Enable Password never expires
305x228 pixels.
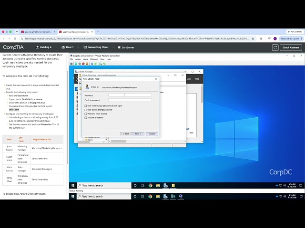coord(86,114)
